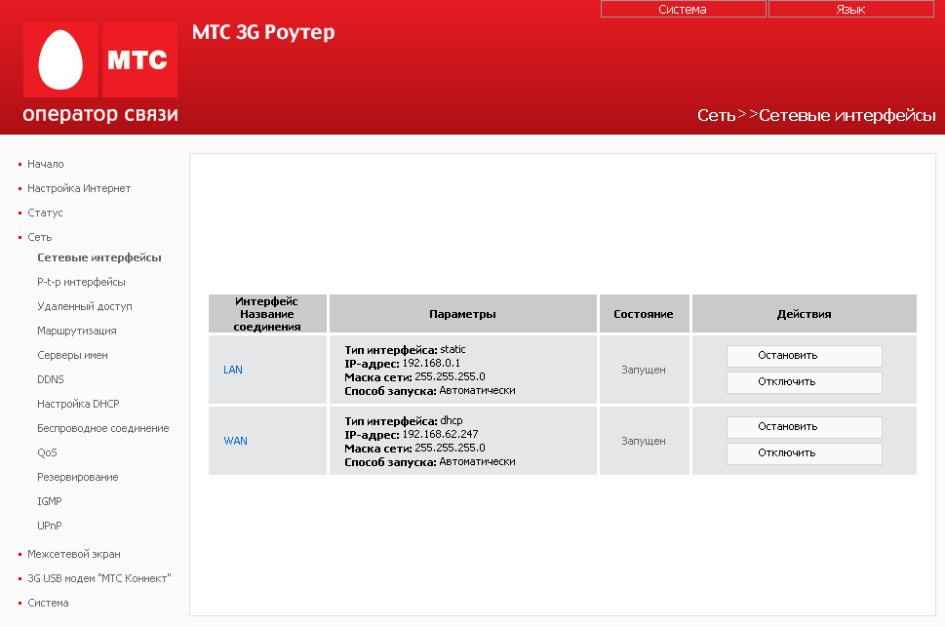Viewport: 945px width, 627px height.
Task: Click the WAN interface link
Action: pos(235,441)
